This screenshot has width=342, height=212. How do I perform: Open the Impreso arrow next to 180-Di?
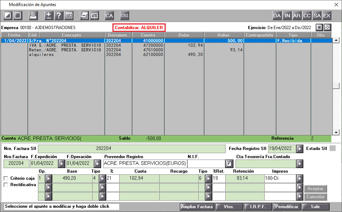click(300, 178)
